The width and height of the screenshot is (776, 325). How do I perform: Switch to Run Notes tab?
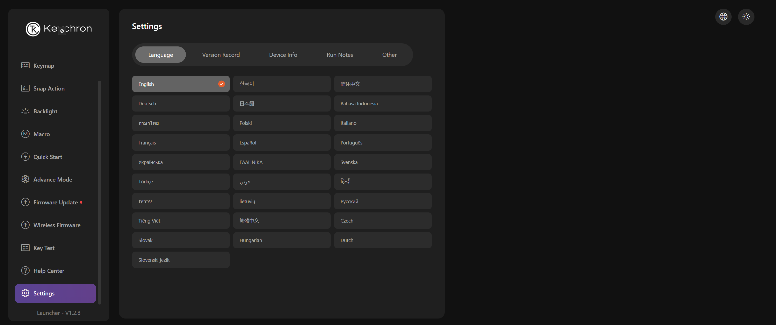coord(340,55)
